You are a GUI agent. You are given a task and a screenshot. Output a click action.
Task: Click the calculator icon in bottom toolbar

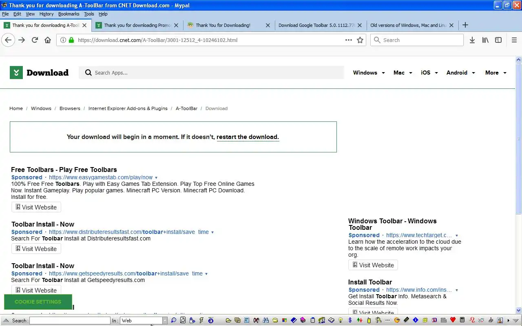[x=462, y=320]
